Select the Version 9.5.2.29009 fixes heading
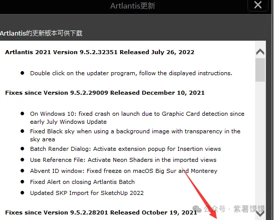This screenshot has width=274, height=220. tap(105, 93)
